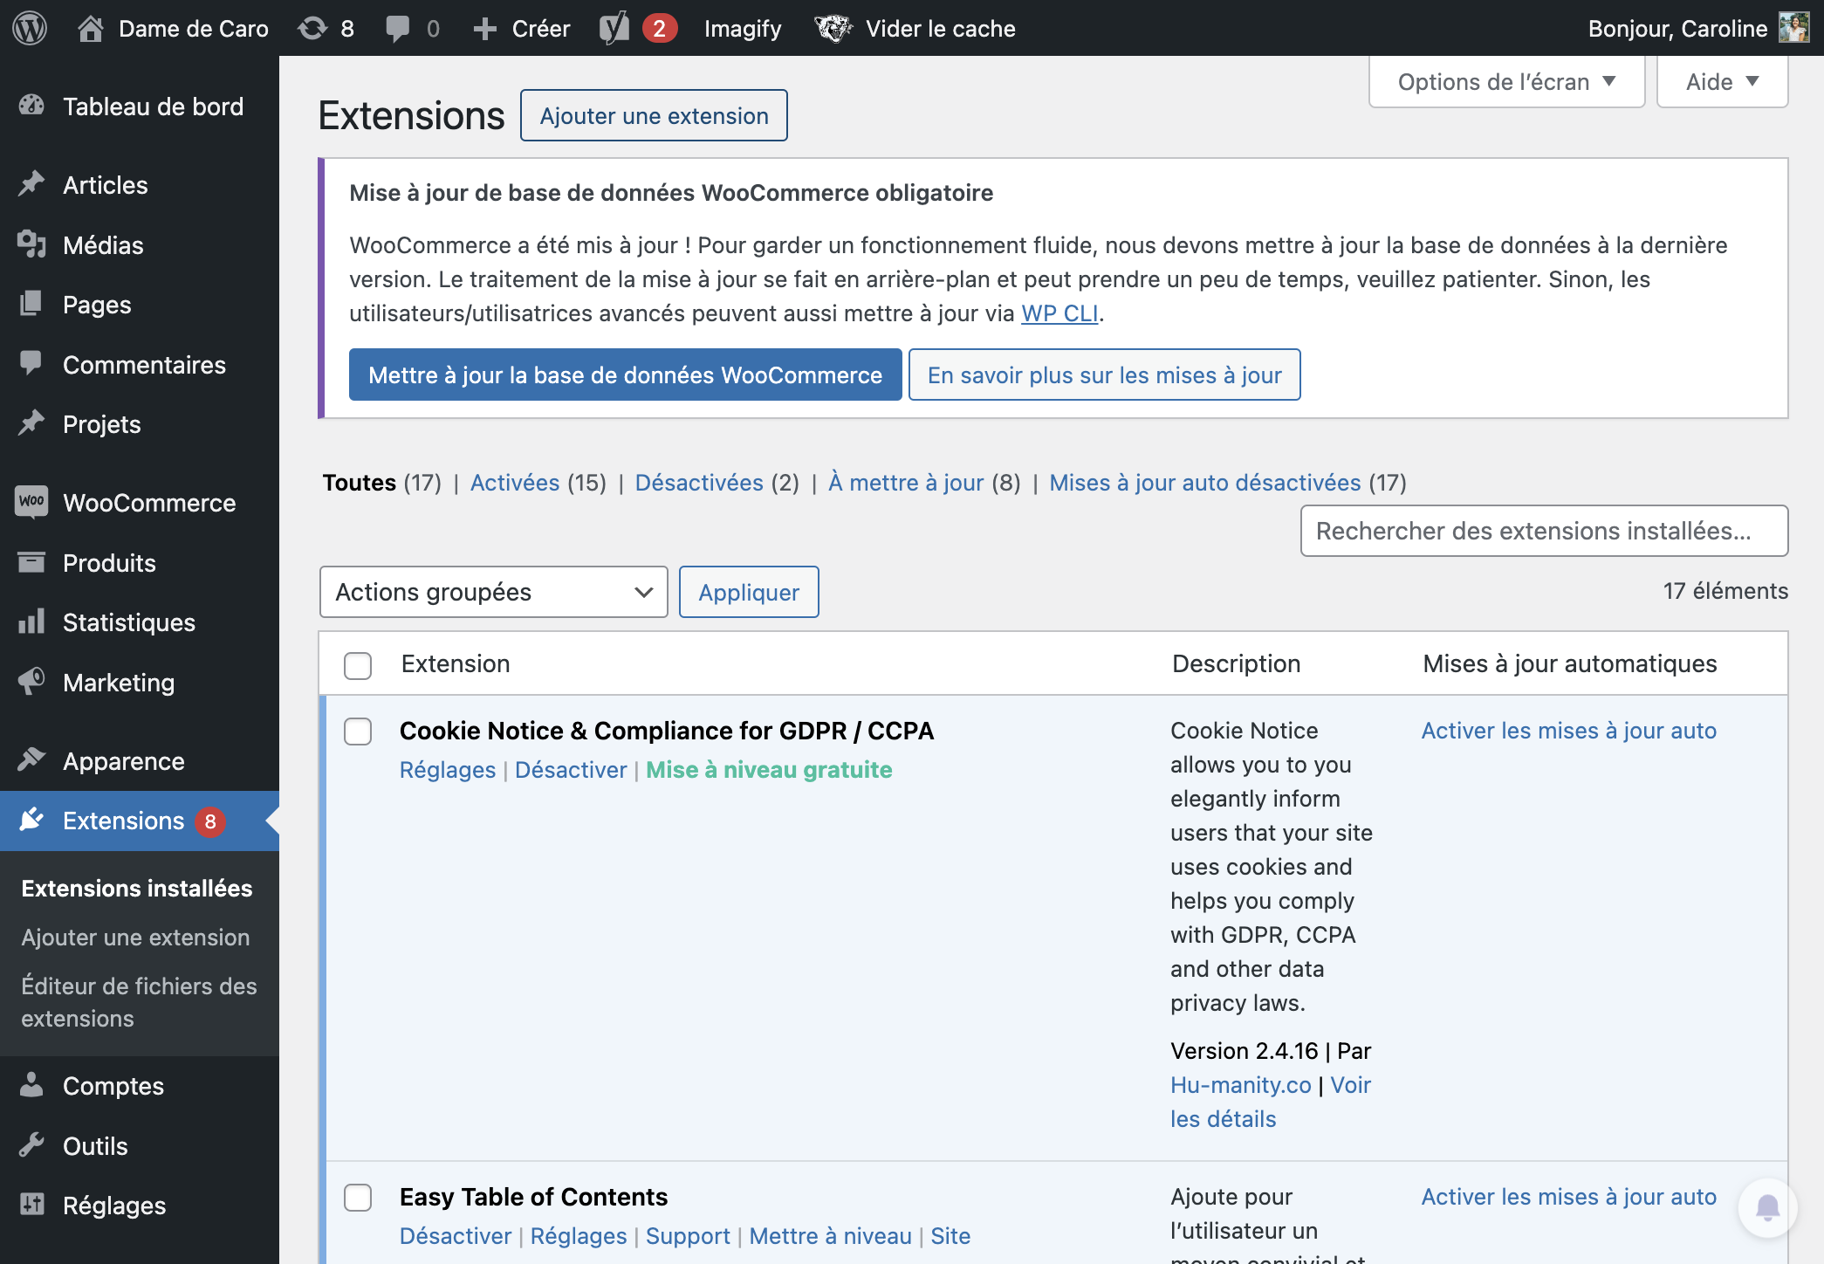Viewport: 1824px width, 1264px height.
Task: Filter by Désactivées extensions
Action: click(699, 483)
